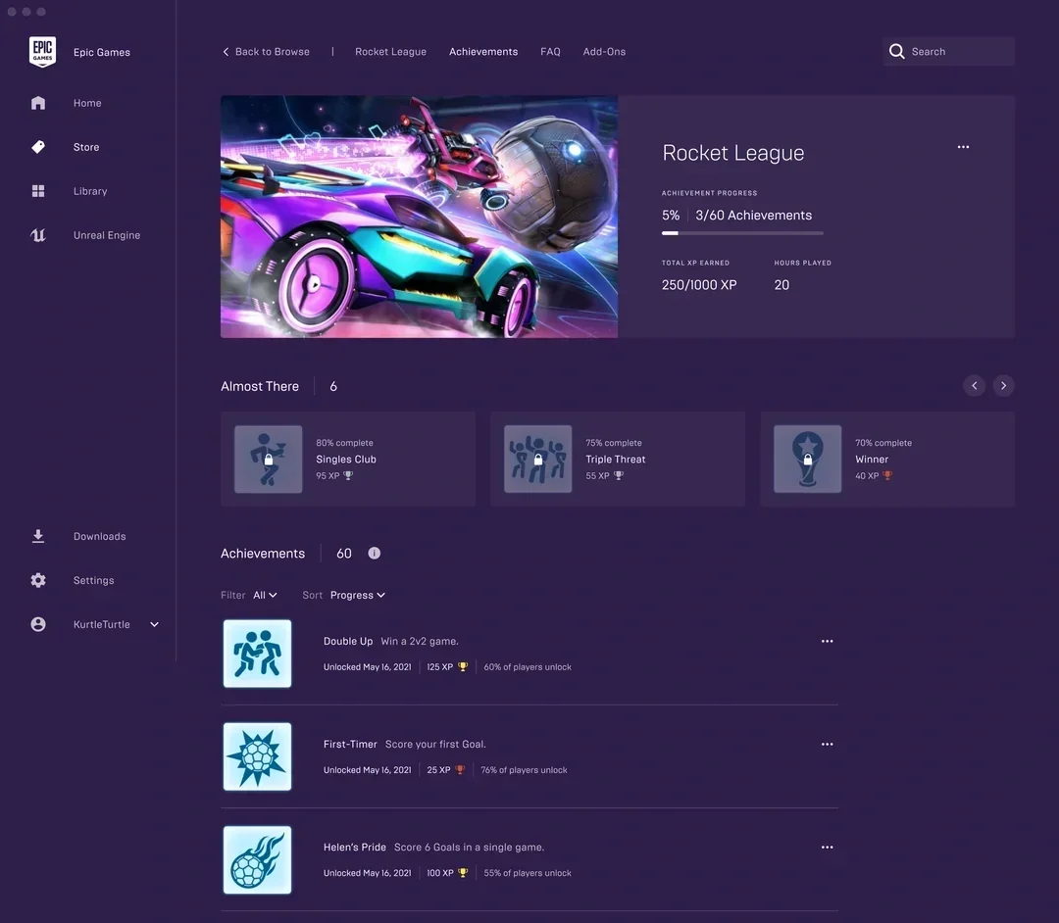Open the Rocket League header options menu
The height and width of the screenshot is (923, 1059).
click(x=963, y=146)
